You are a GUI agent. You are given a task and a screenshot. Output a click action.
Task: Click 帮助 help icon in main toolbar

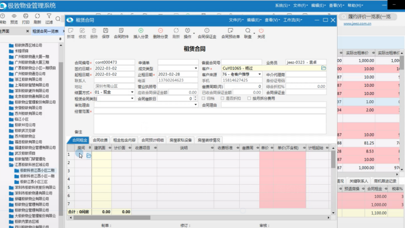[x=2, y=16]
